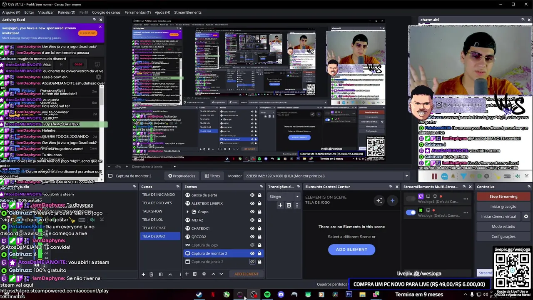Image resolution: width=533 pixels, height=300 pixels.
Task: Delete selected scene with trash icon
Action: tap(151, 274)
